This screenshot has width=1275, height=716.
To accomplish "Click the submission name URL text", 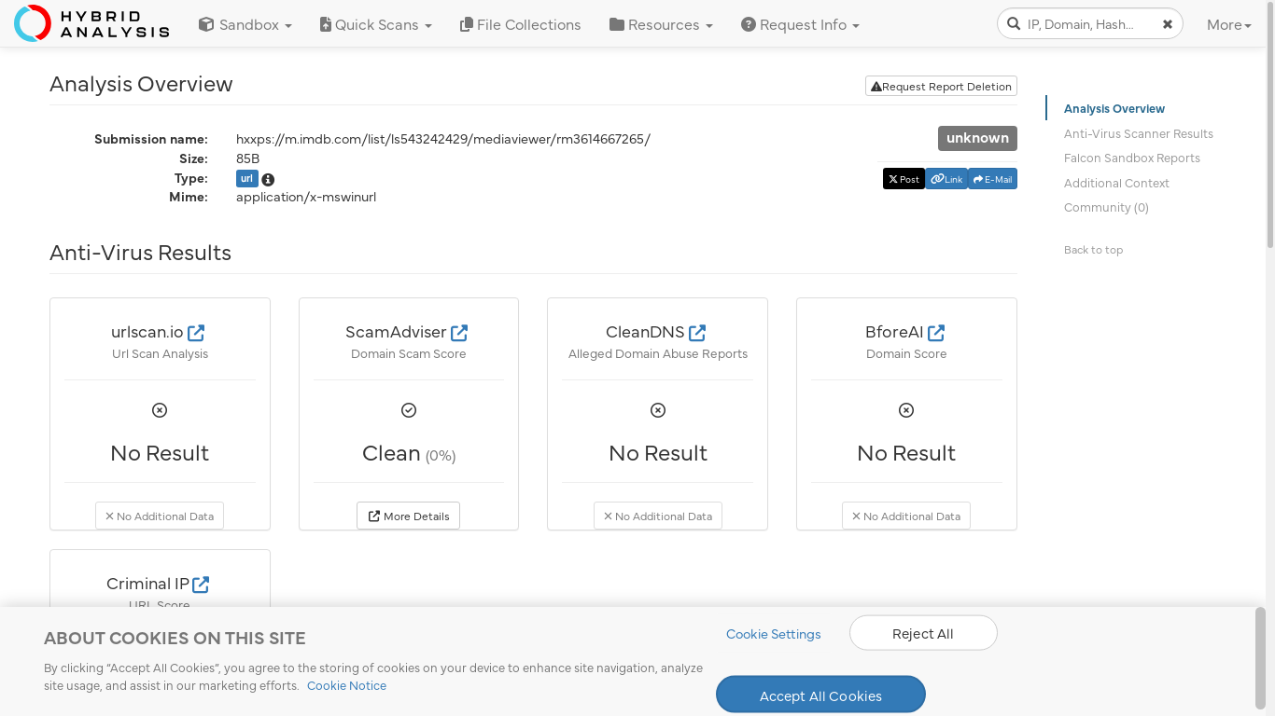I will pyautogui.click(x=443, y=139).
